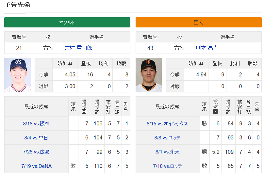
Task: Open the 7/19 vs.DeNA game link
Action: 36,166
